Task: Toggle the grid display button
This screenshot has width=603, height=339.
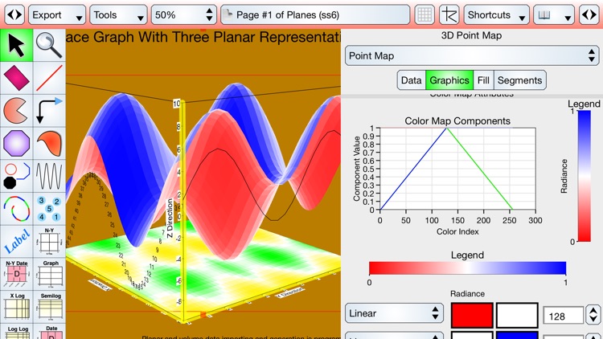Action: click(x=425, y=15)
